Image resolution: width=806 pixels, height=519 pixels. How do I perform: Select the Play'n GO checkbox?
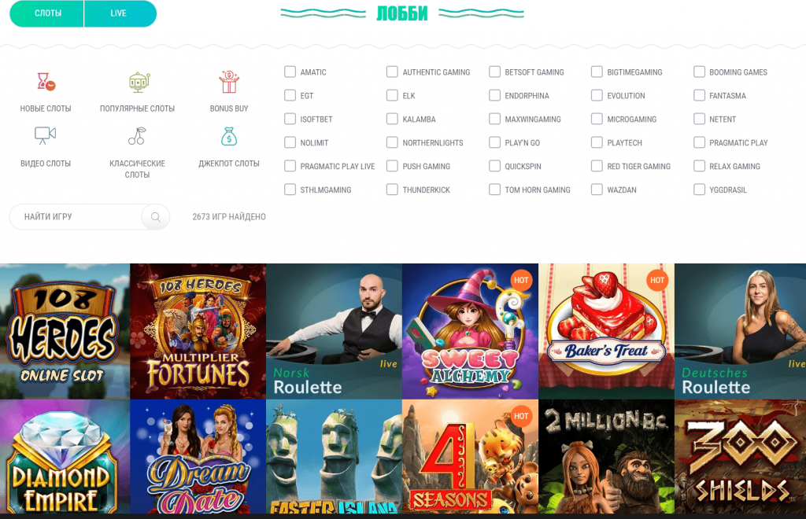494,142
